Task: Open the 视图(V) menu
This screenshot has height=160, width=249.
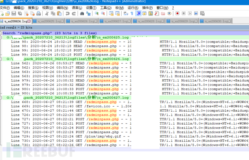Action: click(x=48, y=8)
